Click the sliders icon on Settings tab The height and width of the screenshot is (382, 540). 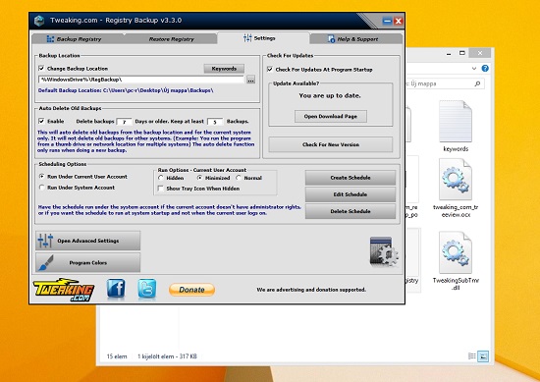tap(247, 38)
